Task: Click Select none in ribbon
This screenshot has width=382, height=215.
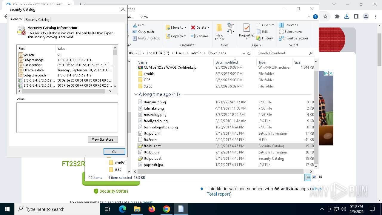Action: coord(291,32)
